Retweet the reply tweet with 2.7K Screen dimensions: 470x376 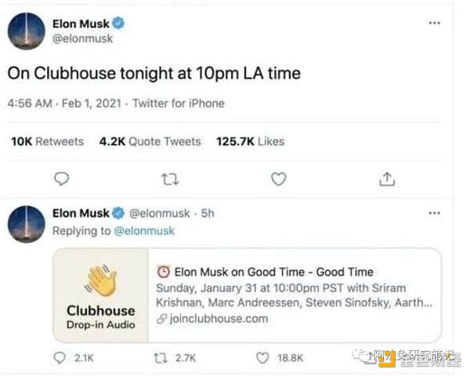pyautogui.click(x=161, y=357)
